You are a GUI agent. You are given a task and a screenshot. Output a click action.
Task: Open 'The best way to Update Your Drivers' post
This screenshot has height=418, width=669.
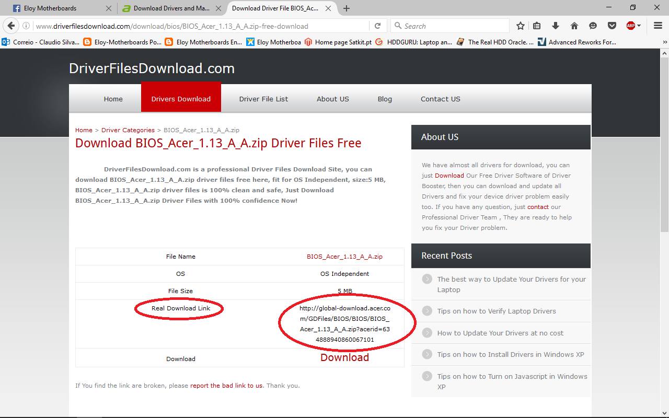(x=511, y=284)
